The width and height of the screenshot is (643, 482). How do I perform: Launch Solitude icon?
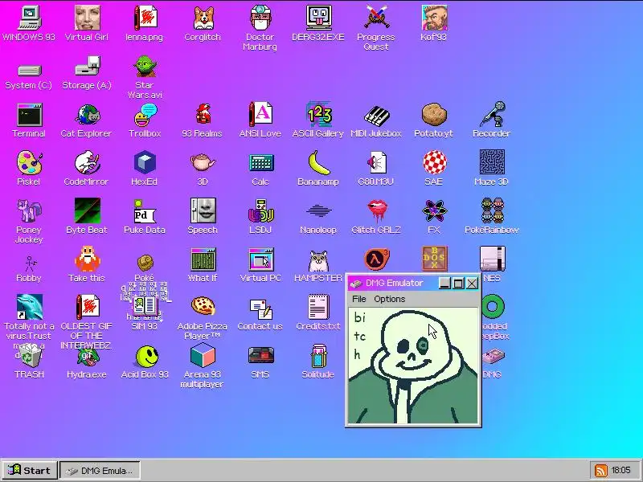[318, 356]
